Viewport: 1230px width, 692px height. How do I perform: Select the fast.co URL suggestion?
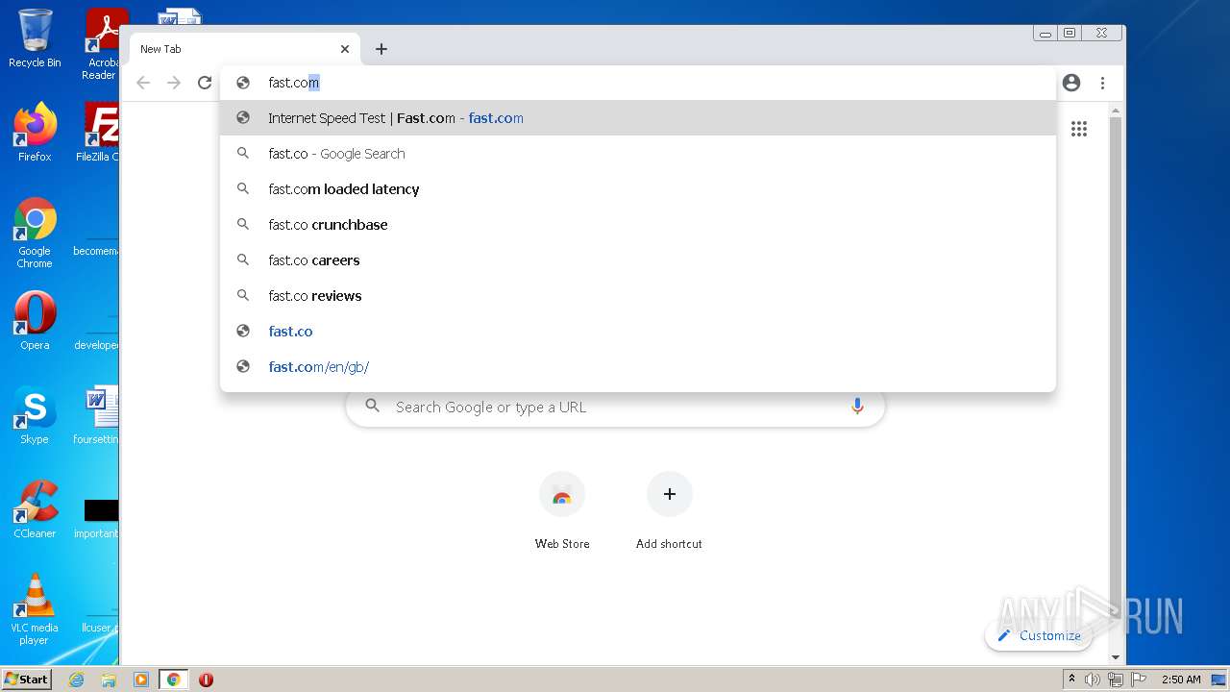[x=638, y=332]
